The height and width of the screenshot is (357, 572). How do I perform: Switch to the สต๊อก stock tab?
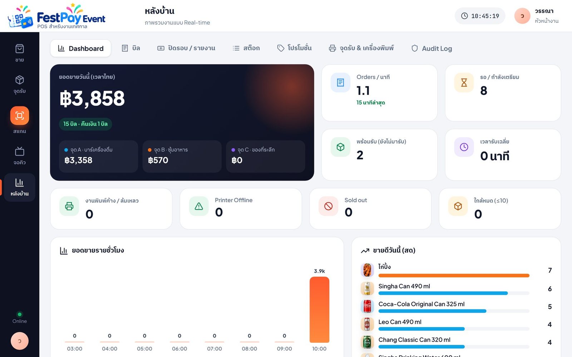tap(246, 48)
